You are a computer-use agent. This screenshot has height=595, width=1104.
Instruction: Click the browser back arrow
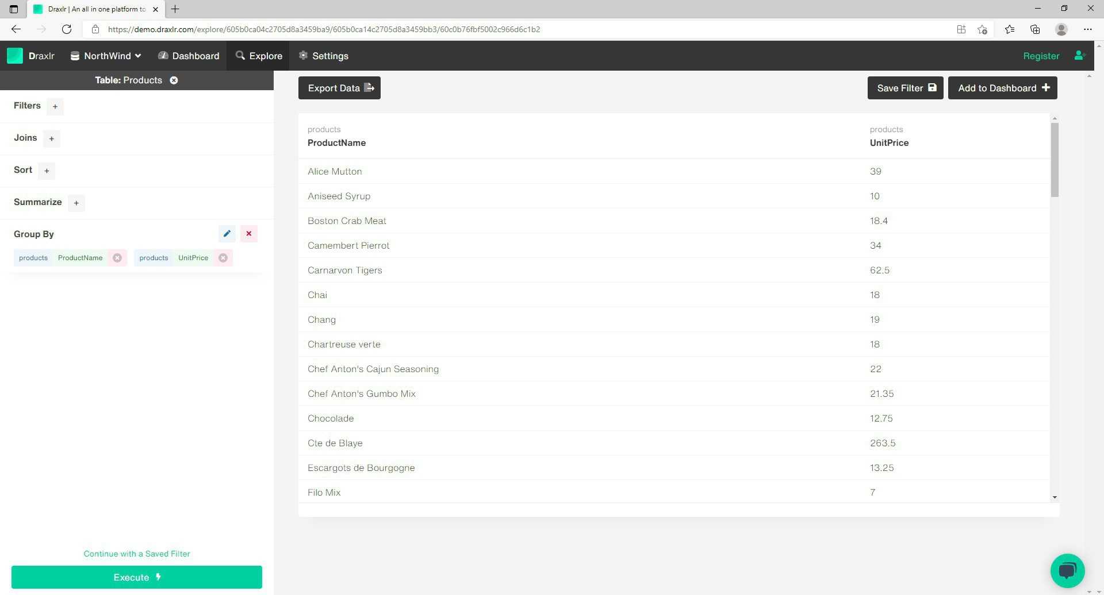[x=16, y=29]
